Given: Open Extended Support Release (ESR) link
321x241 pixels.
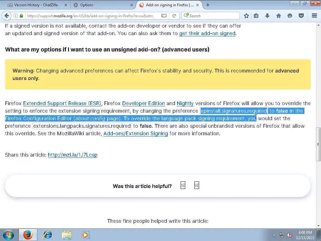Looking at the screenshot, I should [x=62, y=103].
